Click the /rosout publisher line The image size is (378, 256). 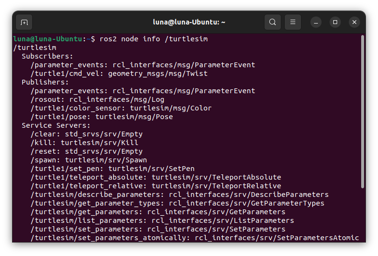[98, 99]
